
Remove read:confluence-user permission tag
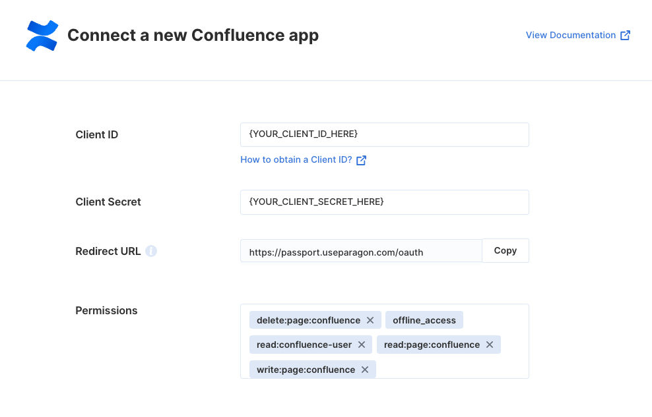[362, 345]
